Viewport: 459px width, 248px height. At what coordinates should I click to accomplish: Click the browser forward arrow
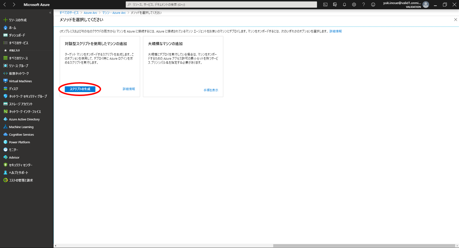[14, 5]
